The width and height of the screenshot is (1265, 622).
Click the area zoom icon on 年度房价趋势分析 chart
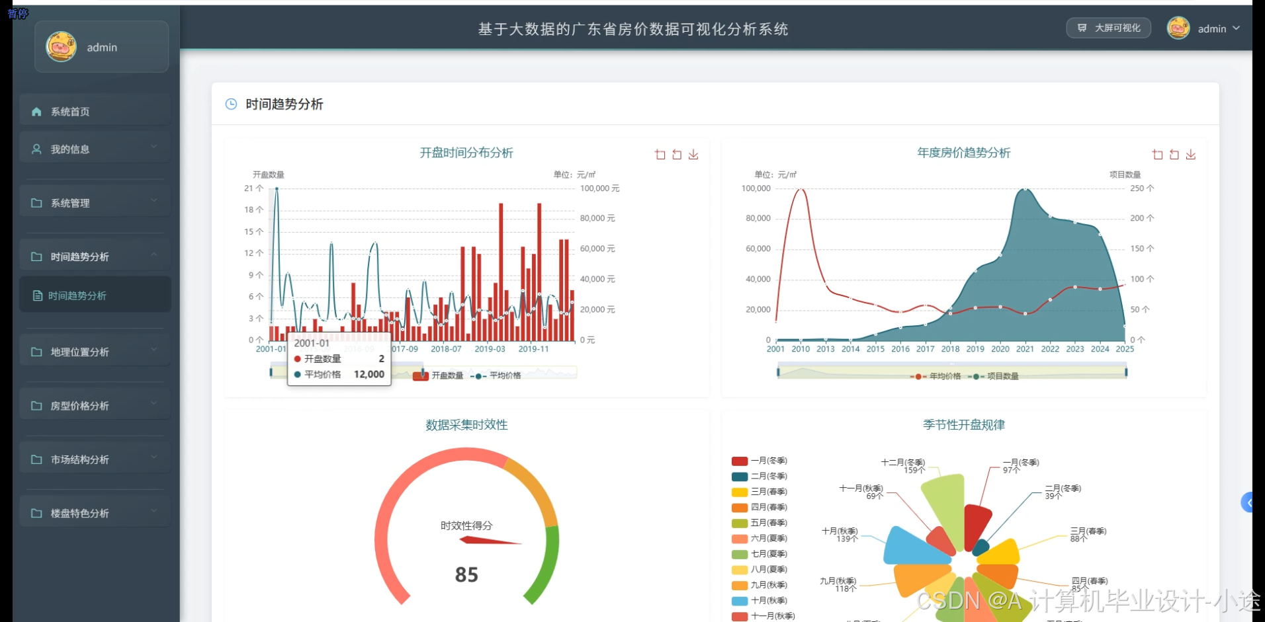pyautogui.click(x=1157, y=155)
